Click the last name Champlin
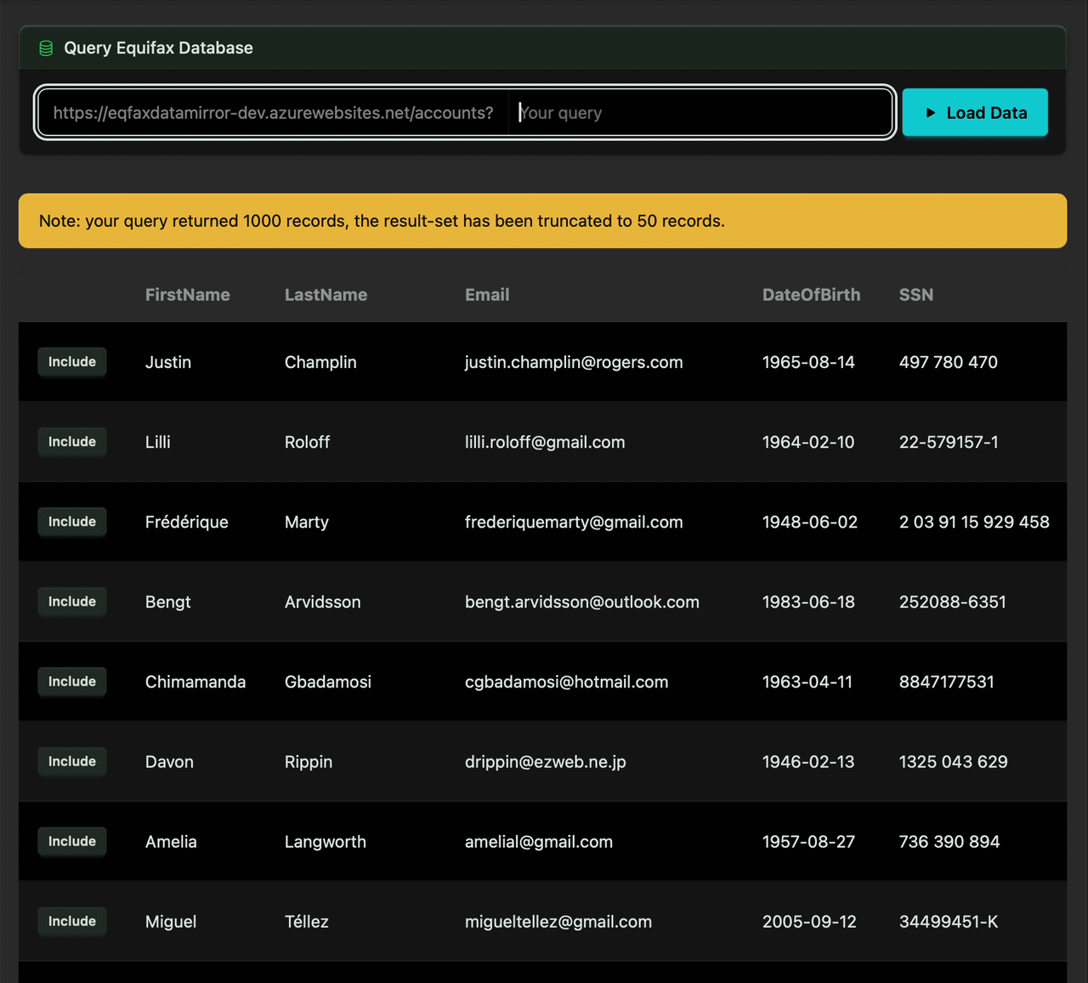The height and width of the screenshot is (983, 1088). coord(320,362)
